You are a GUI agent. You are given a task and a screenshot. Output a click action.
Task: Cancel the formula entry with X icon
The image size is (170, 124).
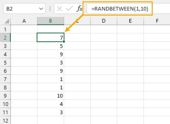coord(60,9)
